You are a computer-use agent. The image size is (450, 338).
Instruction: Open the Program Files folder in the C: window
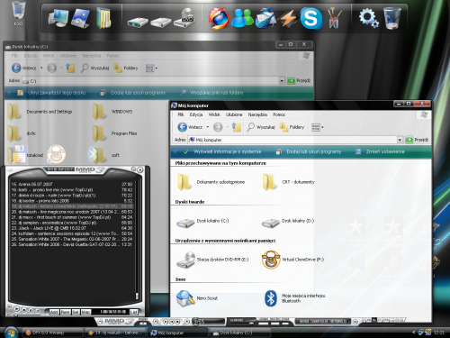[x=114, y=133]
